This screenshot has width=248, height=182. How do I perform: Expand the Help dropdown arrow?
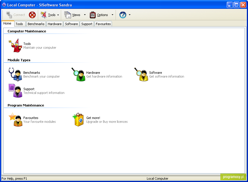point(130,15)
